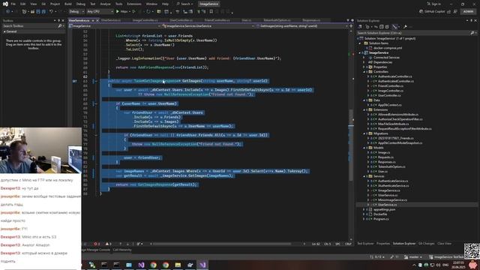Start debugging with the green https button
The height and width of the screenshot is (270, 480).
point(121,12)
